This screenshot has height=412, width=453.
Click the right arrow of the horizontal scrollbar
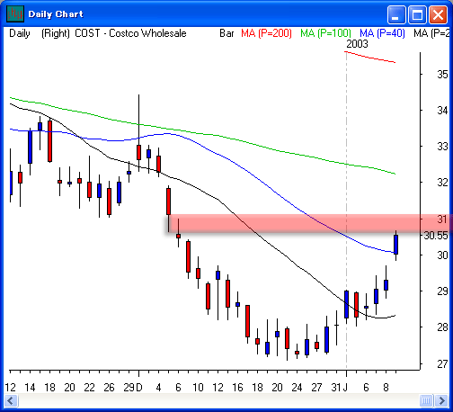point(441,400)
